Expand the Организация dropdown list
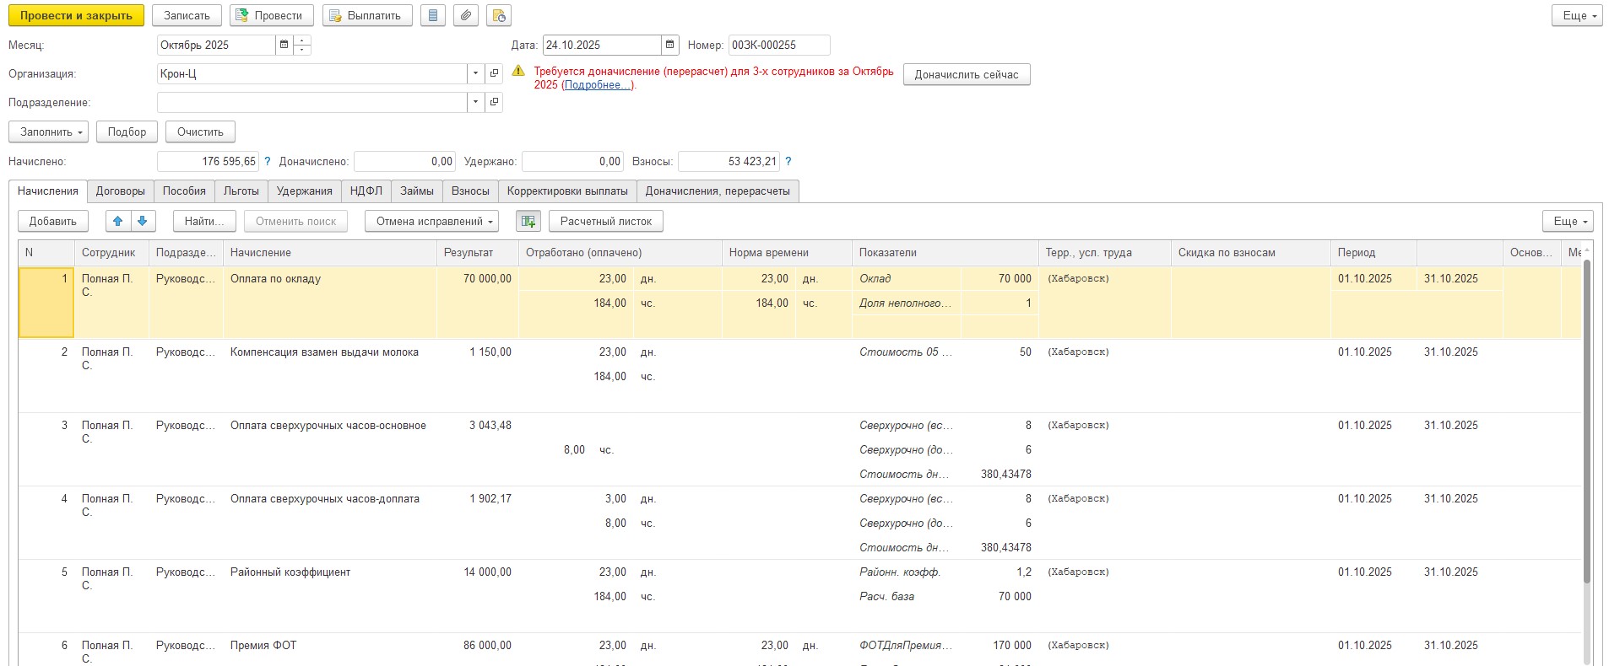This screenshot has width=1609, height=666. click(476, 74)
